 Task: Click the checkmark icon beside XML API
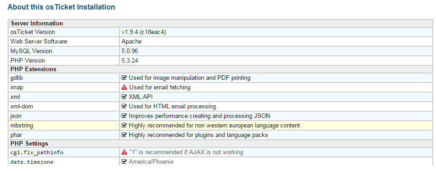coord(124,97)
